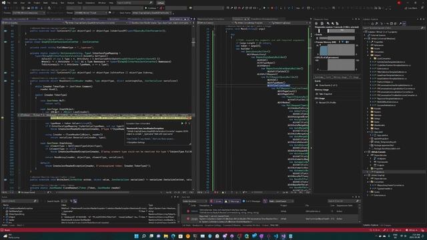Viewport: 427px width, 240px height.
Task: Switch to the Call Stack tab
Action: 187,225
